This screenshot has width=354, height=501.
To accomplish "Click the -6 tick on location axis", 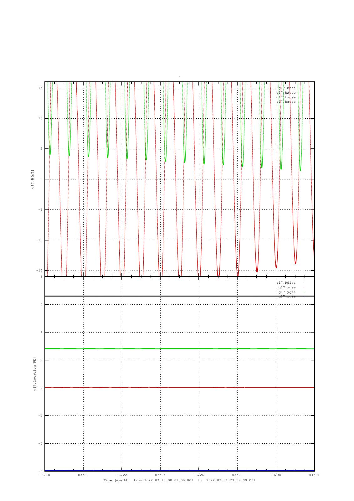I will point(40,471).
